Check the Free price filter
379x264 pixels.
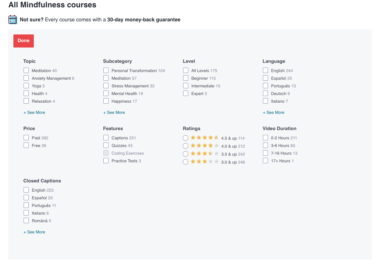(x=26, y=145)
